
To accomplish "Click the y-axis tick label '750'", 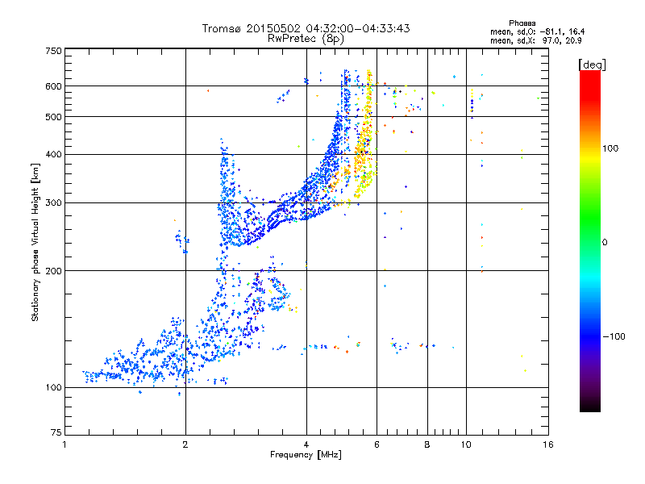I will coord(53,51).
